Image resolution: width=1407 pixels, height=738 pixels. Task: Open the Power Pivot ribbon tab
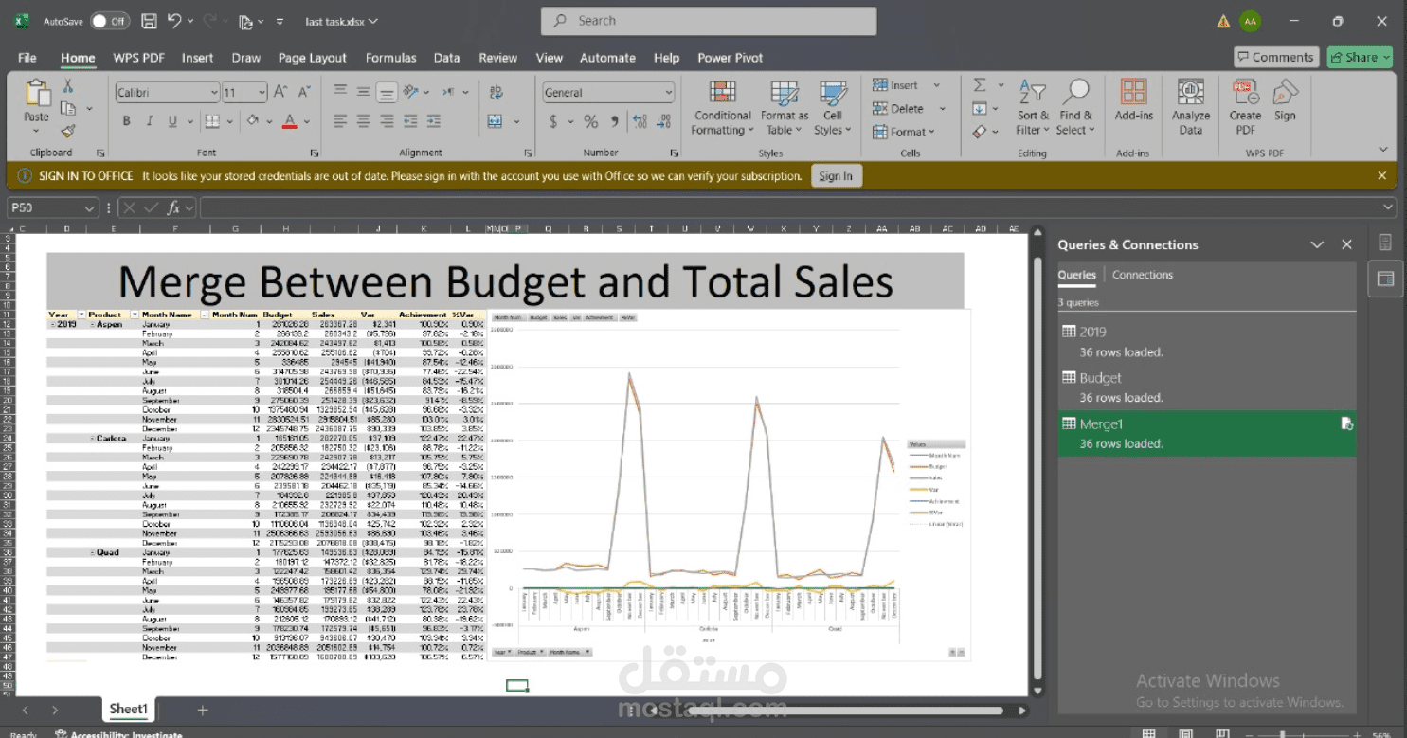pyautogui.click(x=730, y=58)
